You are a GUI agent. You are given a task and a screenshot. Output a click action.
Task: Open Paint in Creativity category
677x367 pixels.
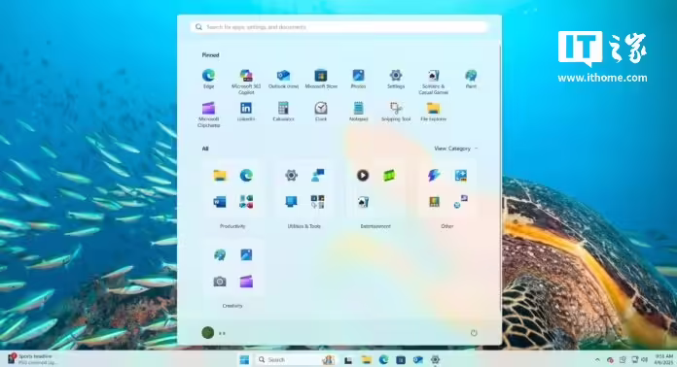(220, 255)
